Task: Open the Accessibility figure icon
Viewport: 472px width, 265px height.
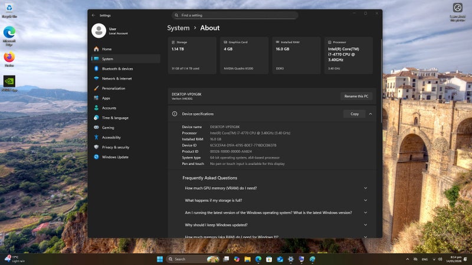Action: [96, 137]
